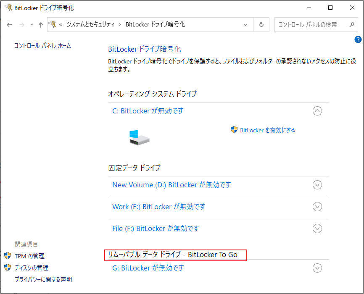Screen dimensions: 364x294
Task: Click the refresh icon in the address bar
Action: coord(261,24)
